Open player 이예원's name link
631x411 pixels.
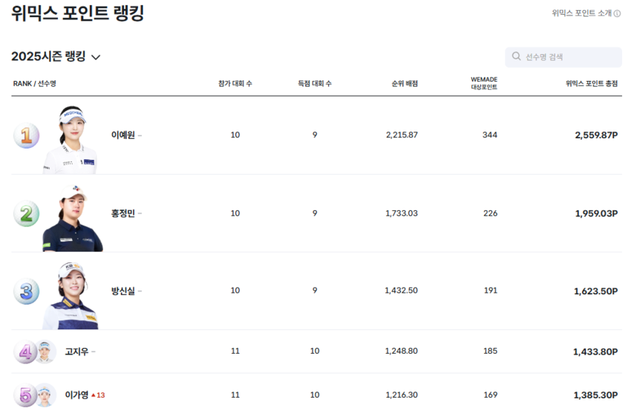[122, 135]
